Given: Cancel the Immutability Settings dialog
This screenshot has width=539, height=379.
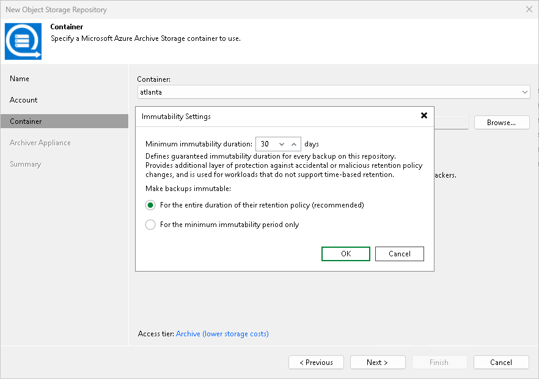Looking at the screenshot, I should click(x=400, y=254).
